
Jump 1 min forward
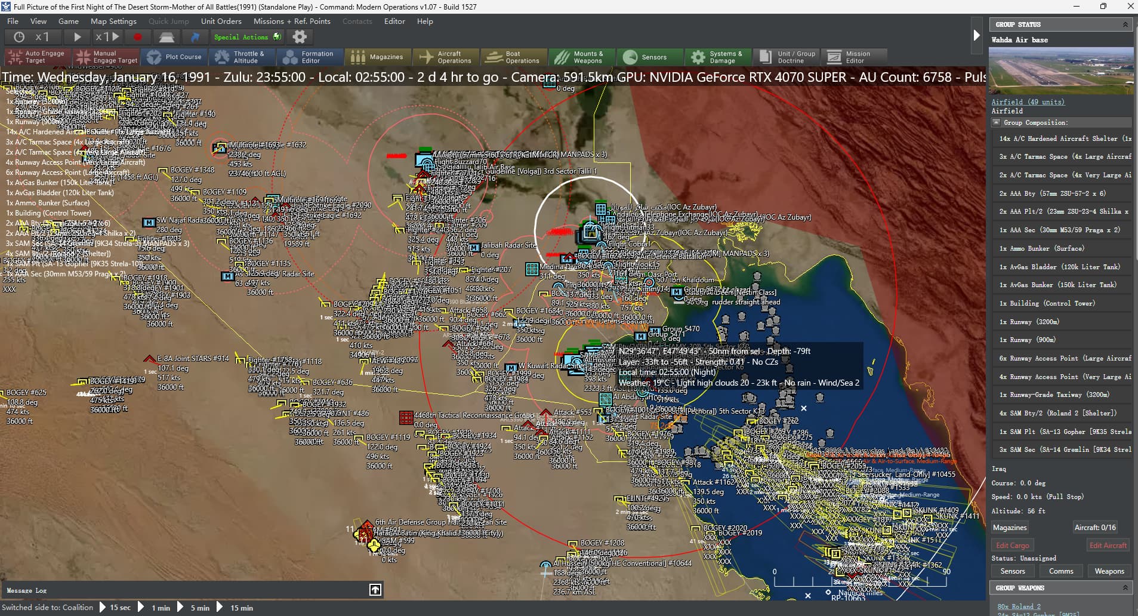tap(155, 608)
